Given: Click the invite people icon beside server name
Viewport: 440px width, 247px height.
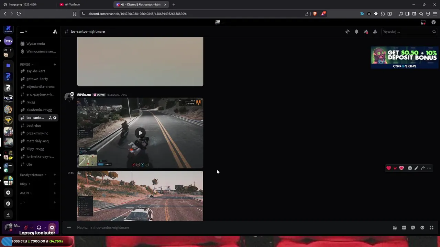Looking at the screenshot, I should click(55, 32).
